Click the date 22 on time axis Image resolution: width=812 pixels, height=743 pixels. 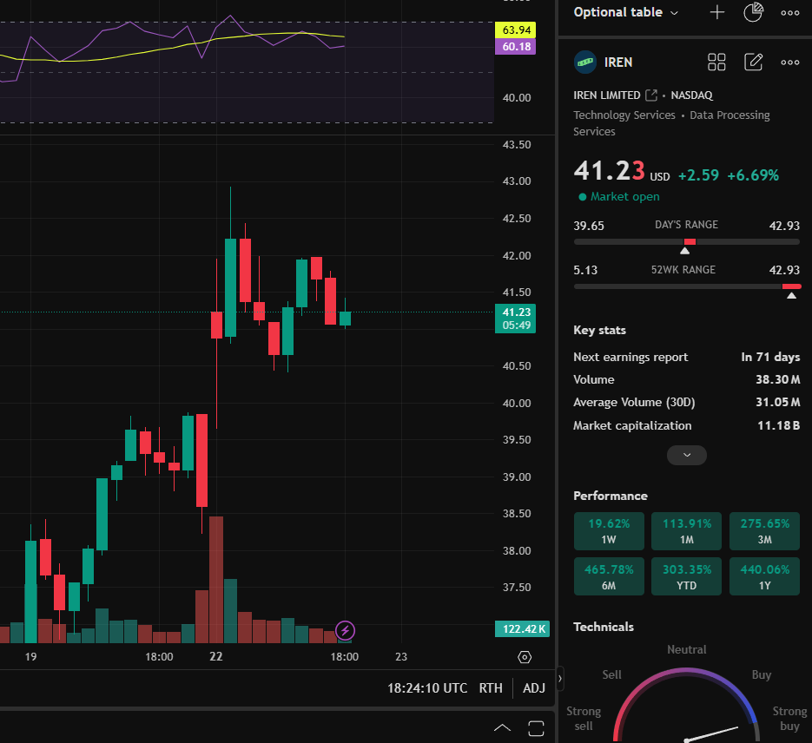(216, 656)
